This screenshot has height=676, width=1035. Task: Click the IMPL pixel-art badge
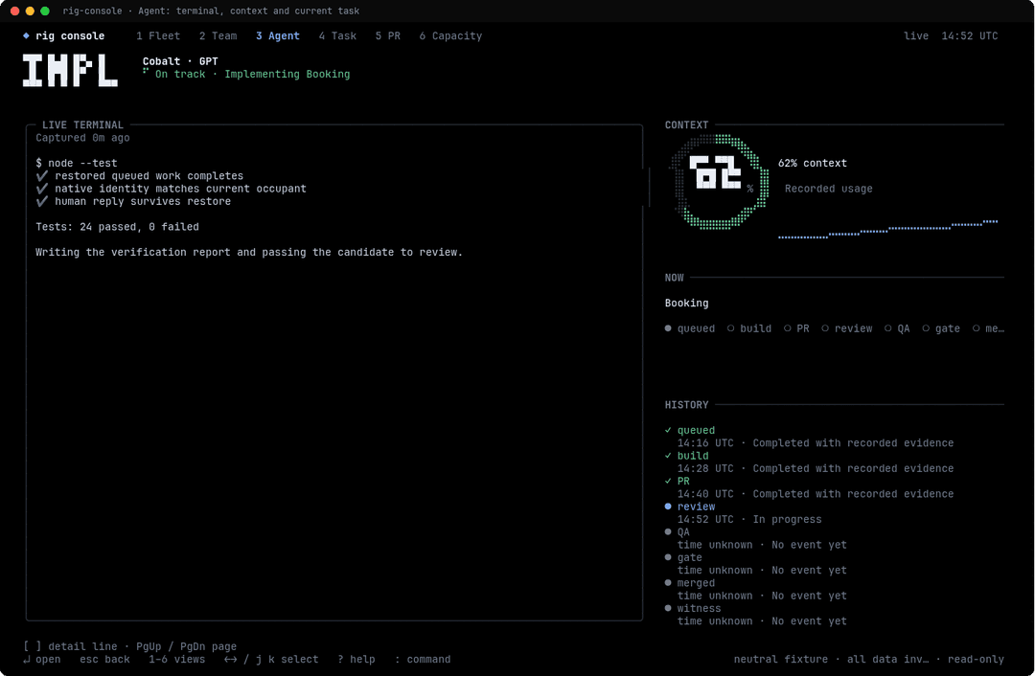[x=70, y=71]
